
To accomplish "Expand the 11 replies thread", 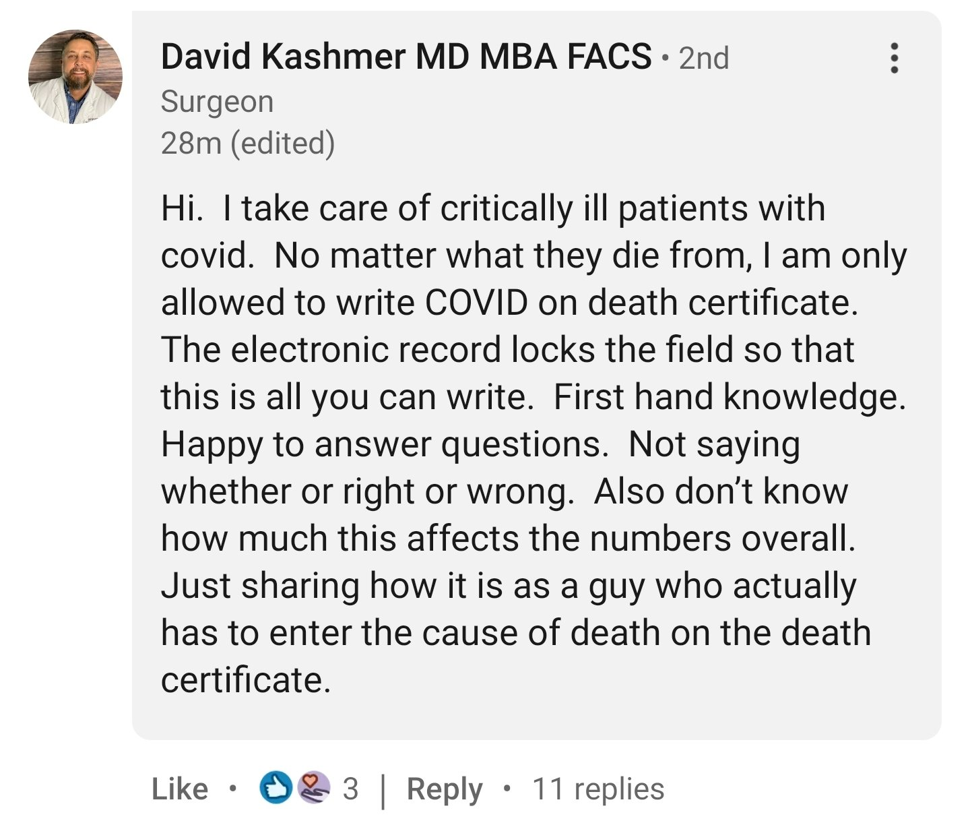I will pyautogui.click(x=598, y=789).
